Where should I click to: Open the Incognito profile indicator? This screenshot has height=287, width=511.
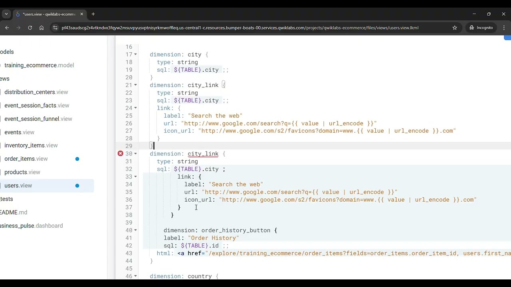pyautogui.click(x=481, y=28)
